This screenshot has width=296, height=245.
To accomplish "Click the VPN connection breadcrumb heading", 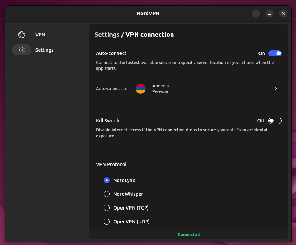I will [x=149, y=35].
